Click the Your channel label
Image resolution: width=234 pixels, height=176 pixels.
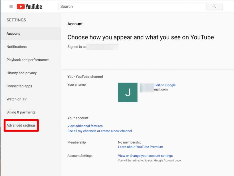[77, 85]
